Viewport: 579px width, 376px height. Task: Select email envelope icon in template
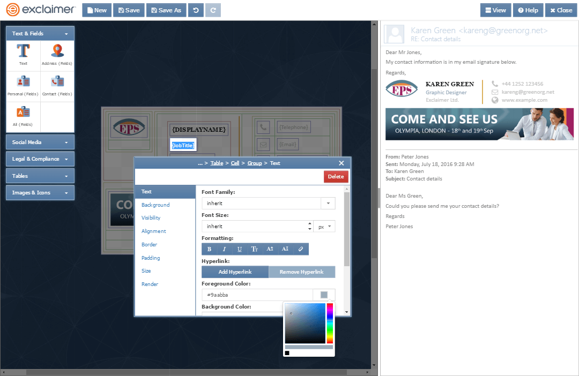pos(263,144)
